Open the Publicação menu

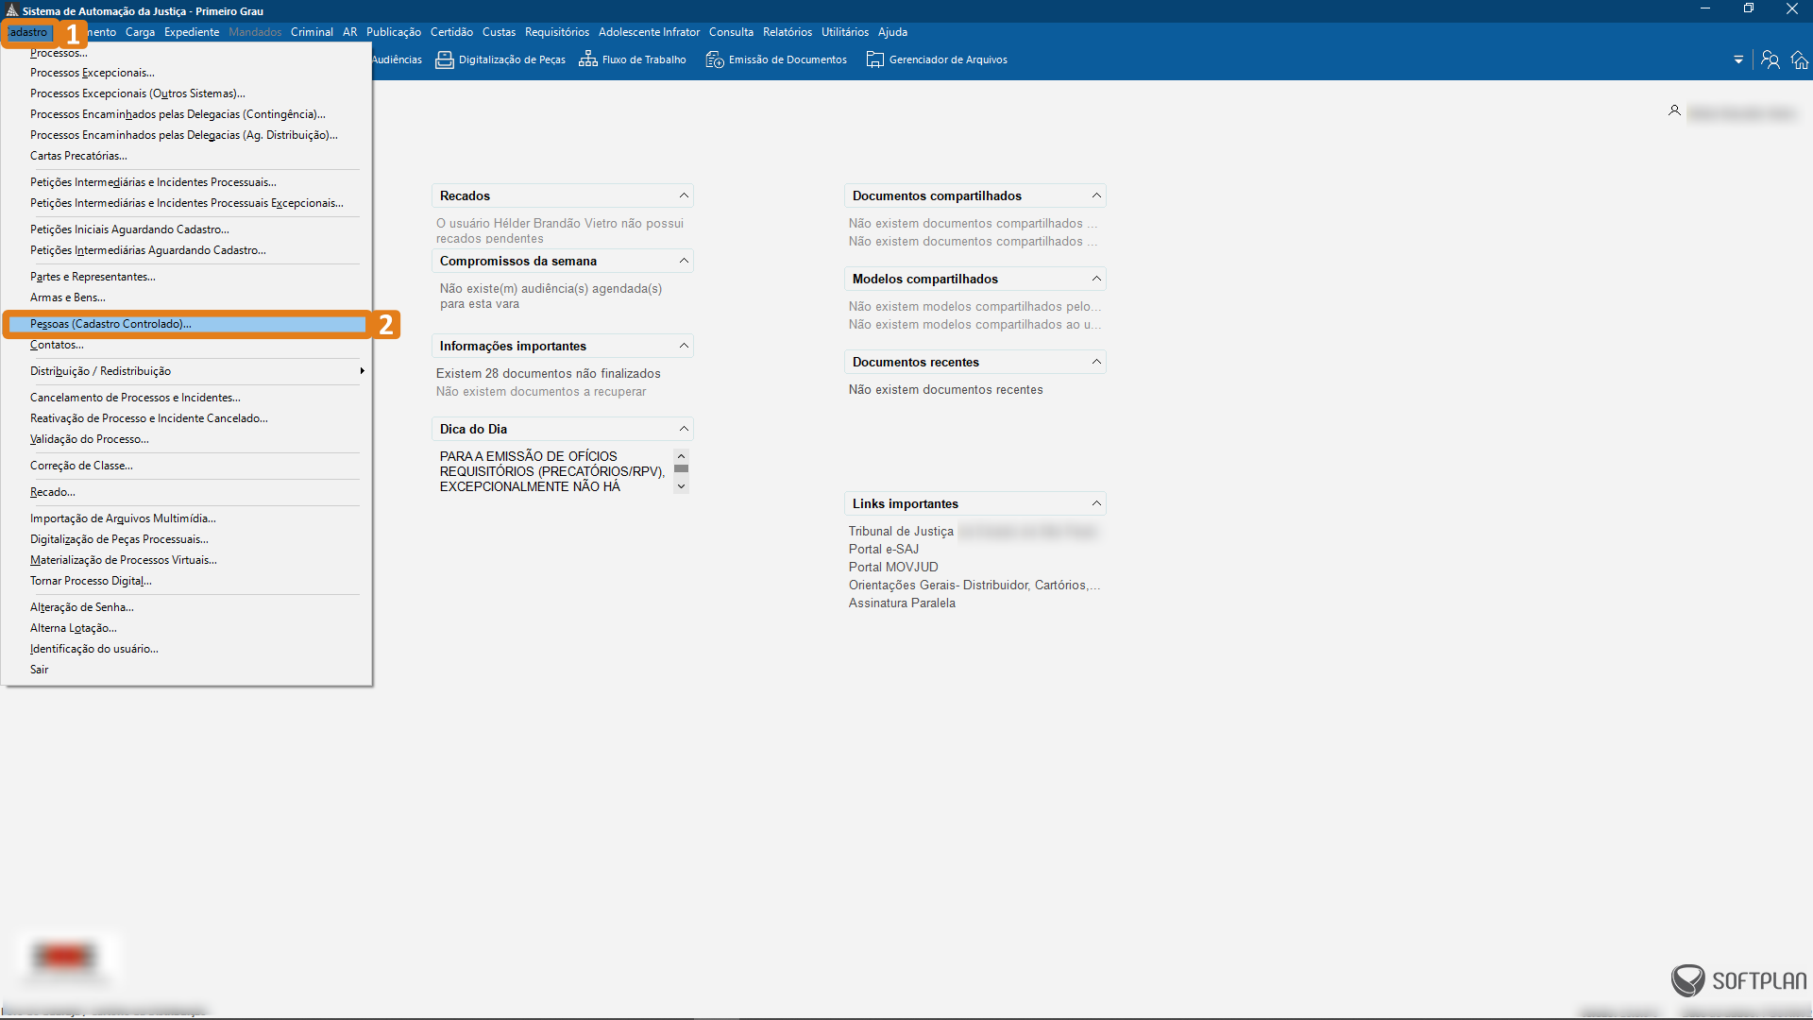point(394,32)
